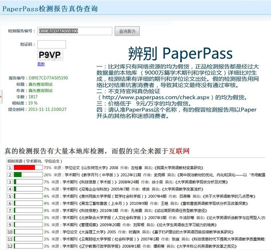This screenshot has height=250, width=271.
Task: Select result number 1 box
Action: (x=10, y=168)
